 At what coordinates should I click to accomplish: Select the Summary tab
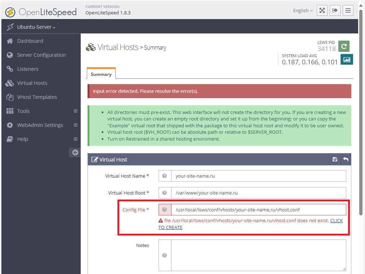point(101,74)
